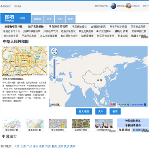The width and height of the screenshot is (149, 149).
Task: Click the 常见皮肤疾病 ad link
Action: [x=86, y=31]
